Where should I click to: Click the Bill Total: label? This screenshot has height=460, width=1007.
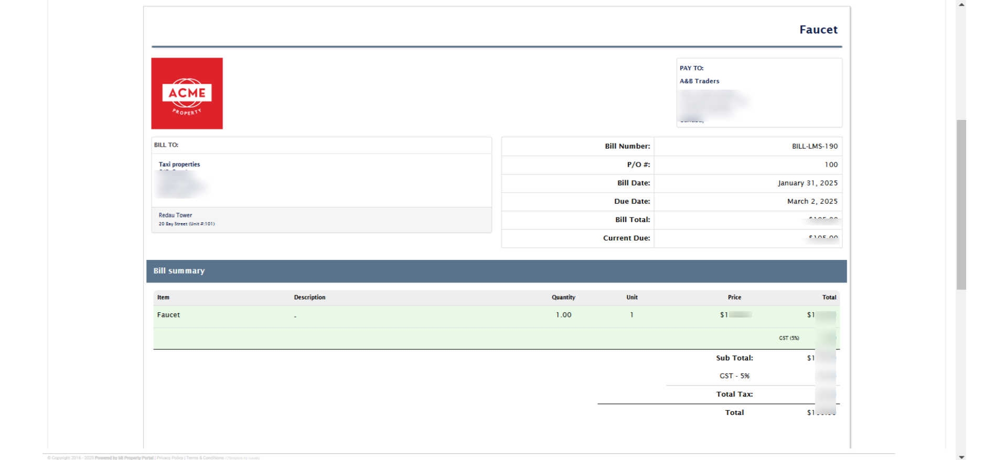pyautogui.click(x=633, y=220)
